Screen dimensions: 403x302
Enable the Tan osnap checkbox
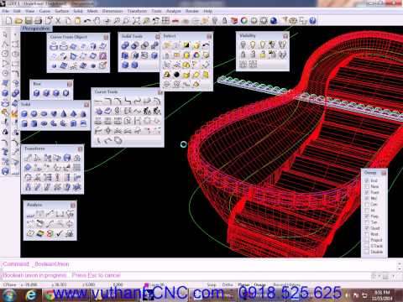[x=367, y=222]
